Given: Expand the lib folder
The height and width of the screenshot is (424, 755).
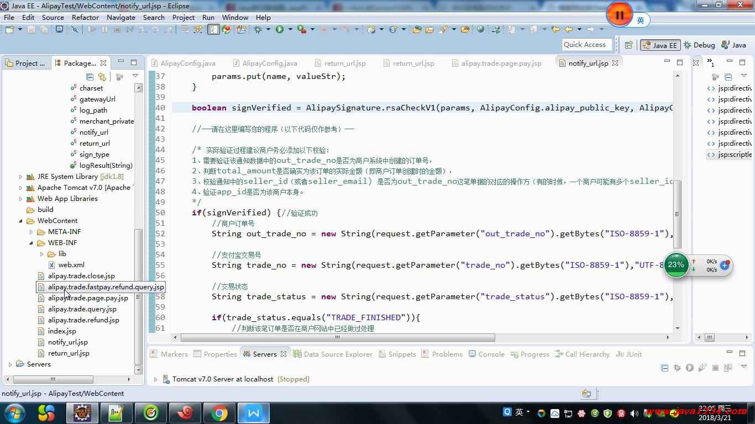Looking at the screenshot, I should (42, 254).
